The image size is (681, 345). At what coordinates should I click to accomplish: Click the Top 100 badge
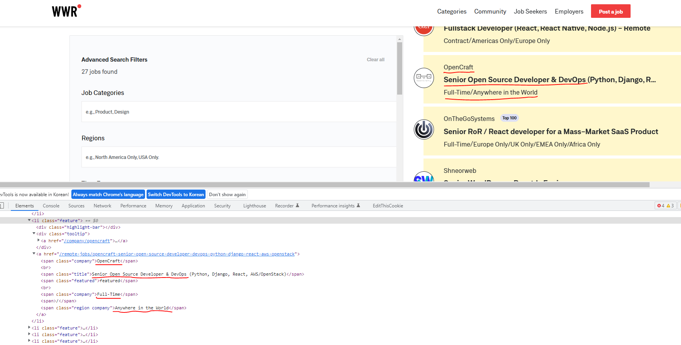pos(509,118)
